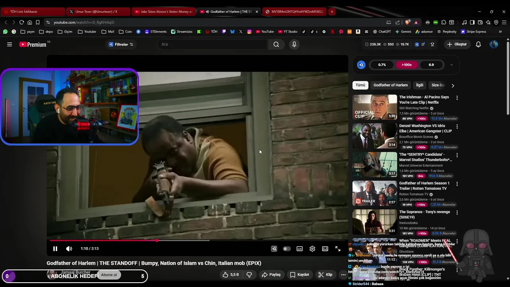Open account avatar menu
Screen dimensions: 510x287
pyautogui.click(x=494, y=44)
